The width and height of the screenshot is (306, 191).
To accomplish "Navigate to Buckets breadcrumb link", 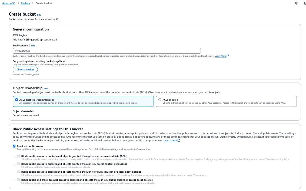I will pyautogui.click(x=25, y=3).
